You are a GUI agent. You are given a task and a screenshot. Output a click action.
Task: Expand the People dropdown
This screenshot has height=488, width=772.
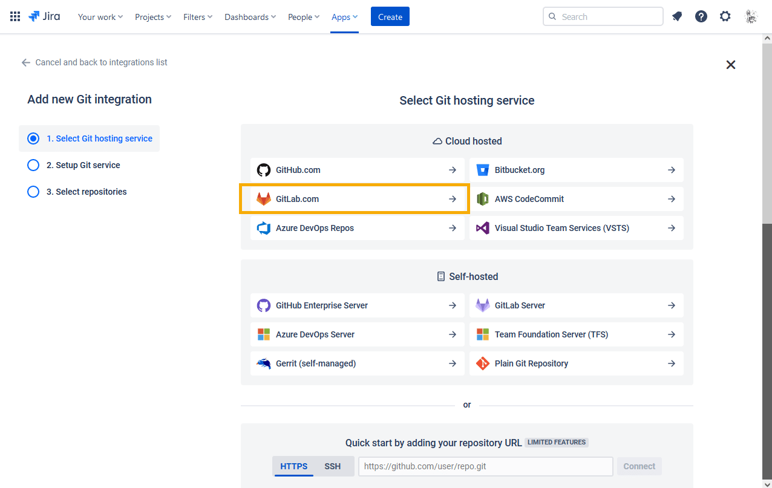click(x=304, y=17)
